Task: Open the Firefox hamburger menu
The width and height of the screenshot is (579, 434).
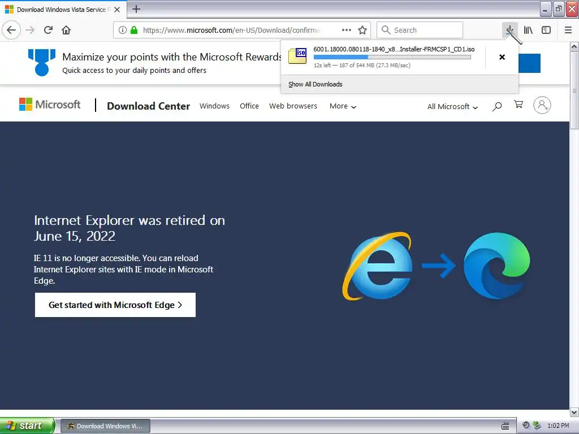Action: tap(568, 30)
